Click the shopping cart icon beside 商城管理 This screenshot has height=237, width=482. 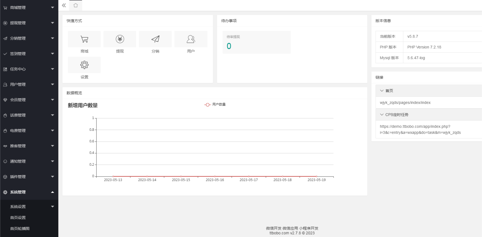point(5,8)
